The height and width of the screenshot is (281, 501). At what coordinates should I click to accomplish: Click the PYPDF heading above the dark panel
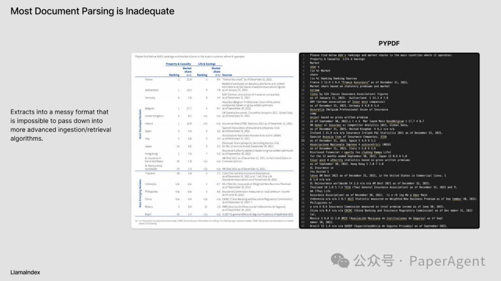389,44
